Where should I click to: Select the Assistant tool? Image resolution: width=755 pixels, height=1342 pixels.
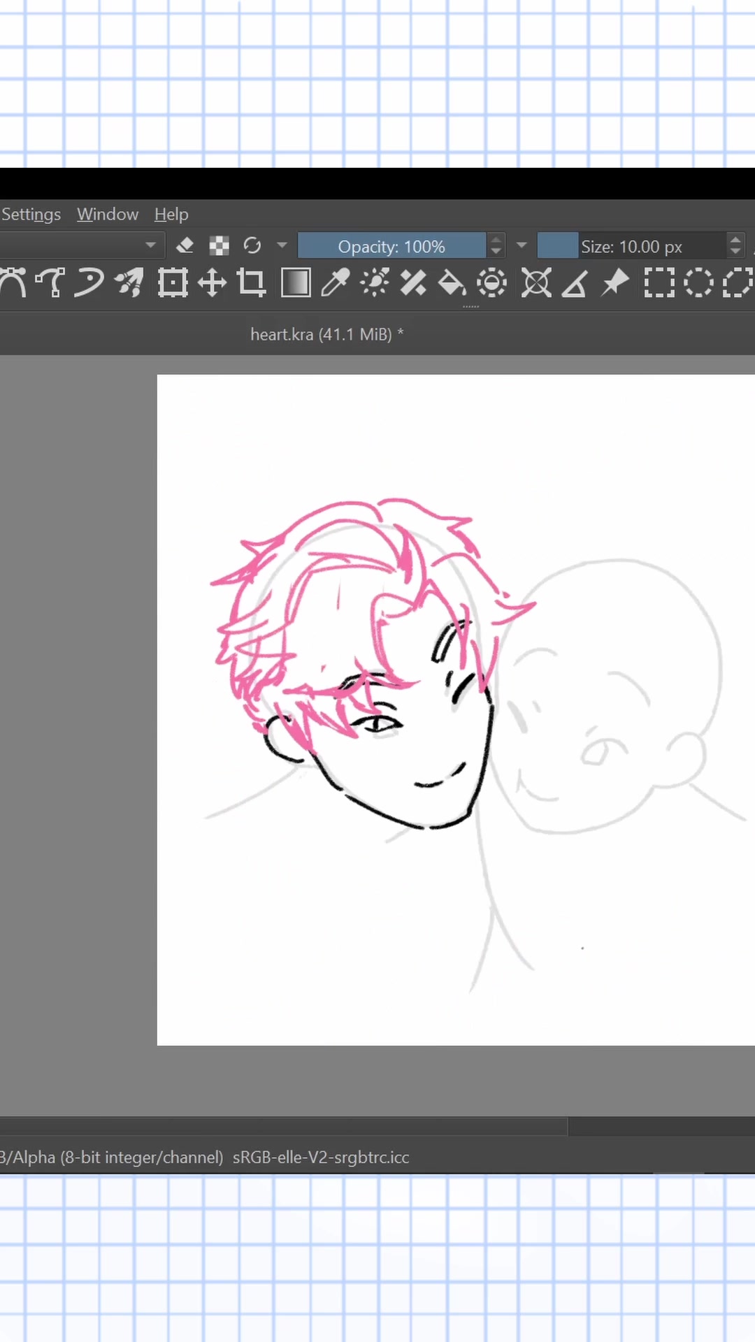[536, 283]
